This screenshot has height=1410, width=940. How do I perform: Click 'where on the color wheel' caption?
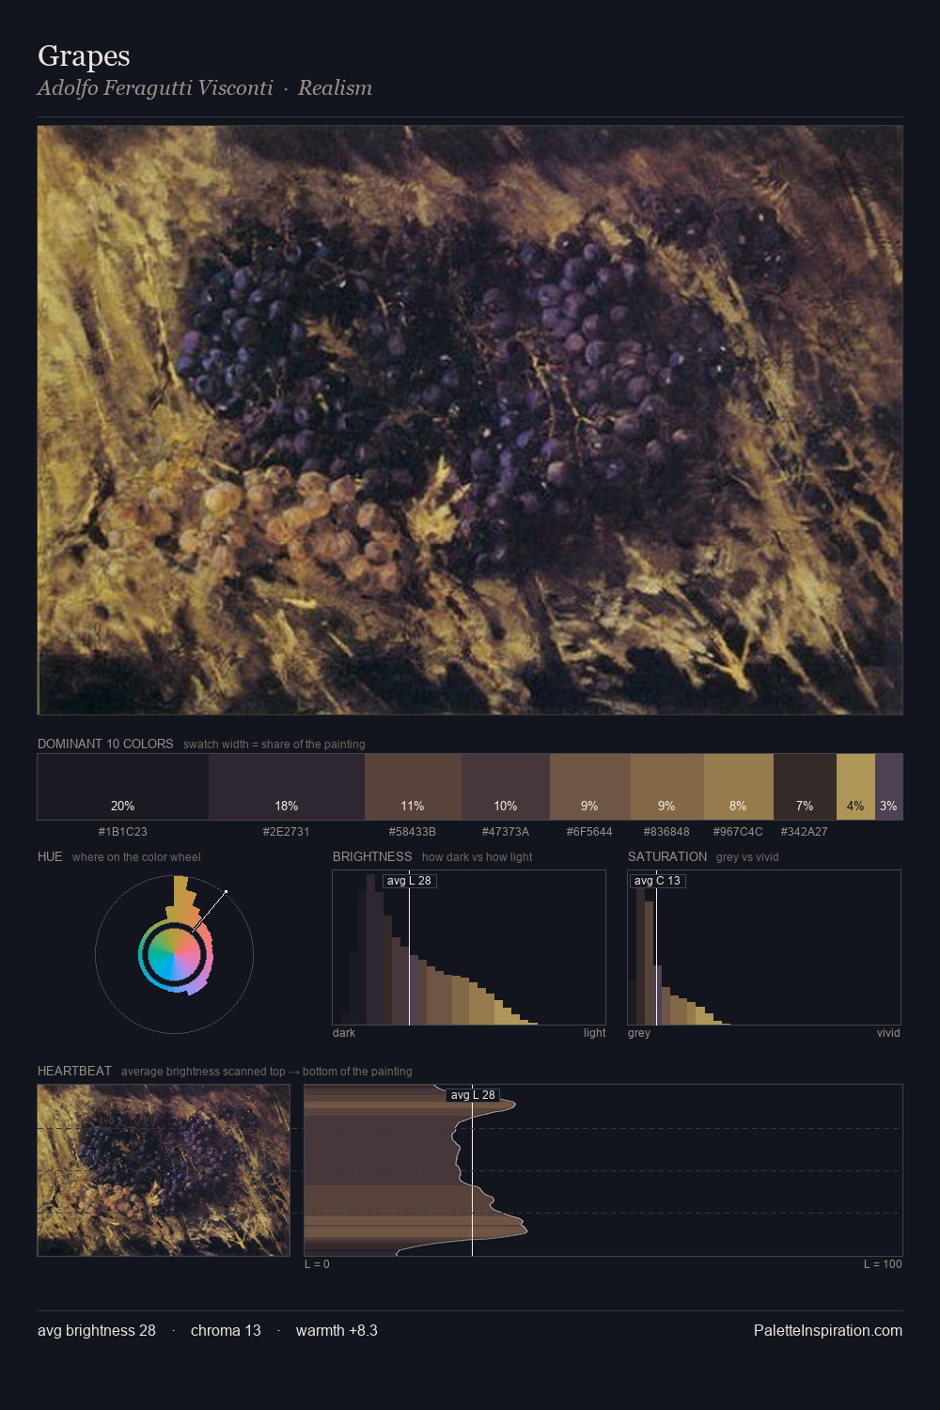[136, 857]
